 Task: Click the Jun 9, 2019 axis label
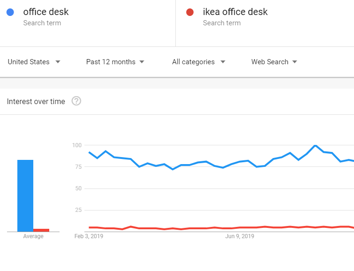coord(240,236)
